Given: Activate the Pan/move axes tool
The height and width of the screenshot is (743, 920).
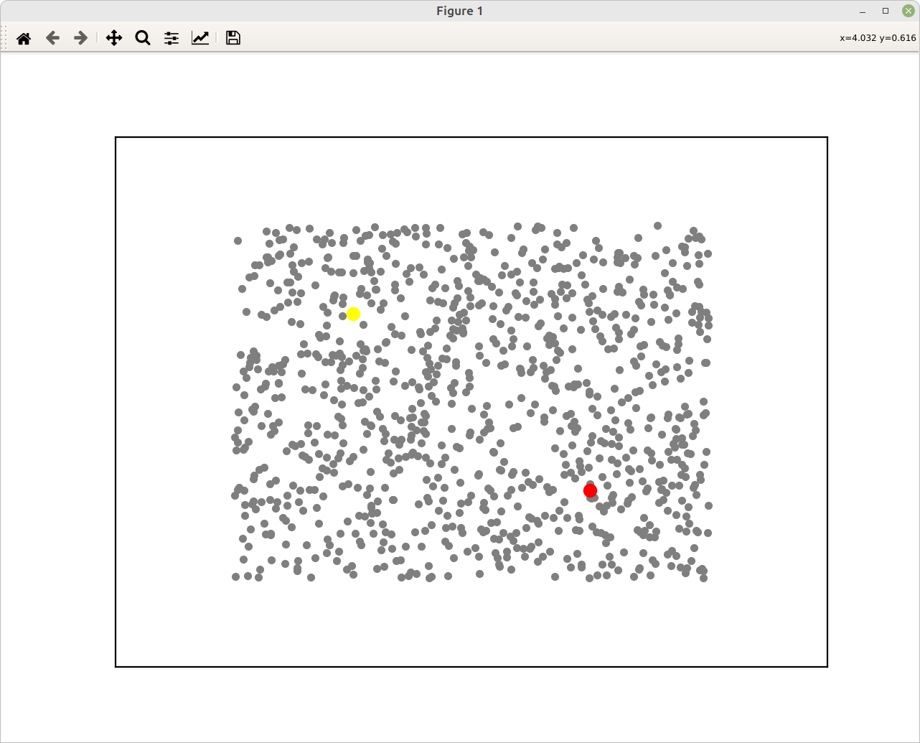Looking at the screenshot, I should (x=114, y=38).
